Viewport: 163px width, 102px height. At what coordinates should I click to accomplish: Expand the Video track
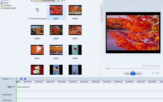[x=14, y=87]
